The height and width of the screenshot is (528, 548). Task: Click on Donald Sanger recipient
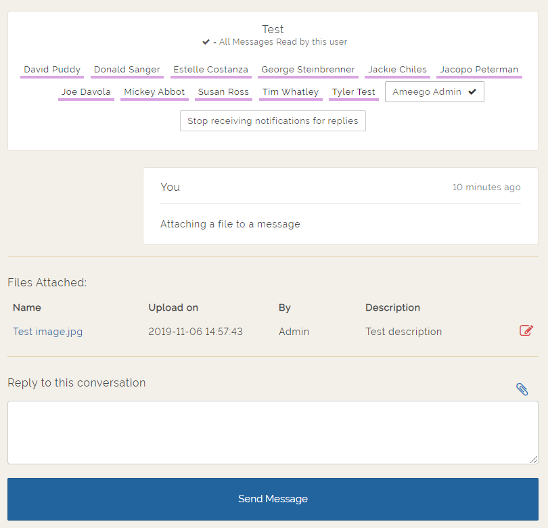(127, 70)
